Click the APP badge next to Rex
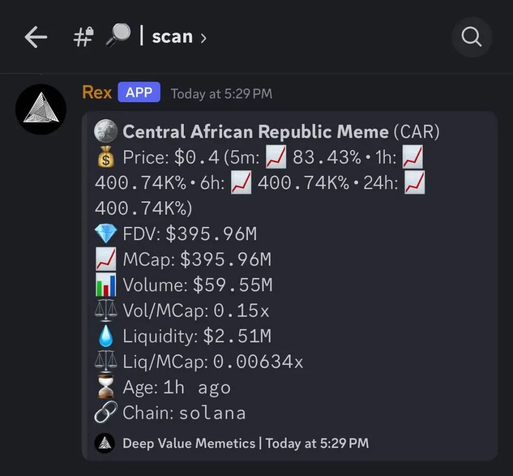 pos(139,92)
